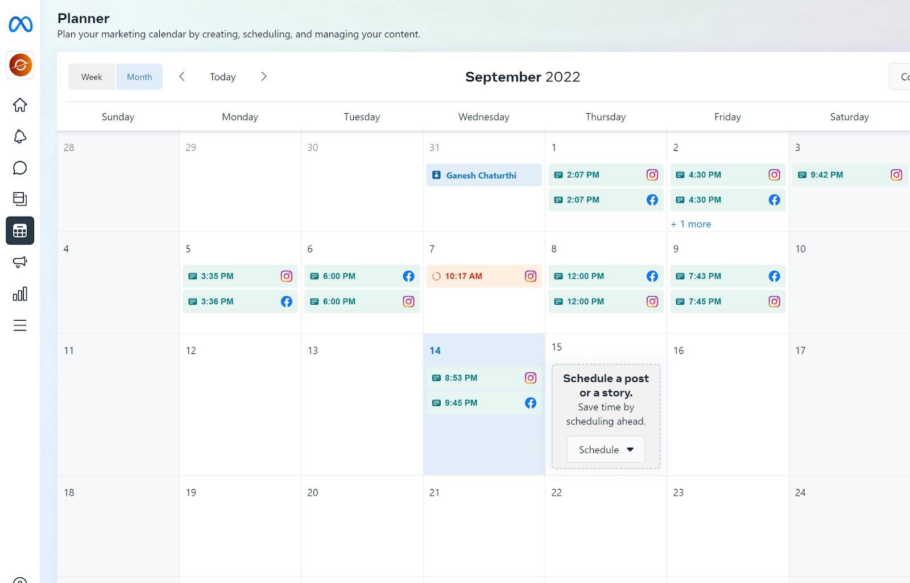This screenshot has width=910, height=583.
Task: Switch the calendar to Month view
Action: pyautogui.click(x=139, y=77)
